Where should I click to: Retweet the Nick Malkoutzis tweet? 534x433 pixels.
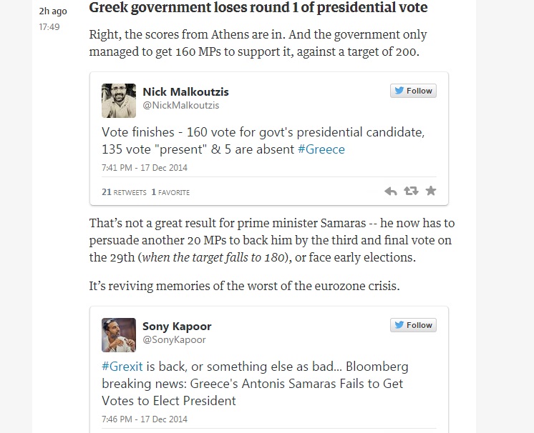411,191
